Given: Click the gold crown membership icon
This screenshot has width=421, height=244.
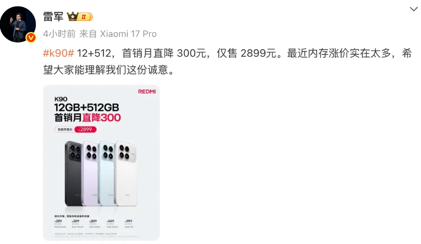Looking at the screenshot, I should (72, 17).
